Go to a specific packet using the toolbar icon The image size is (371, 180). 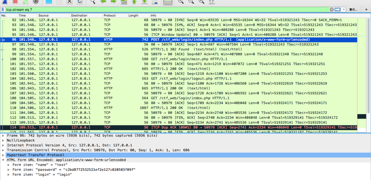point(124,2)
